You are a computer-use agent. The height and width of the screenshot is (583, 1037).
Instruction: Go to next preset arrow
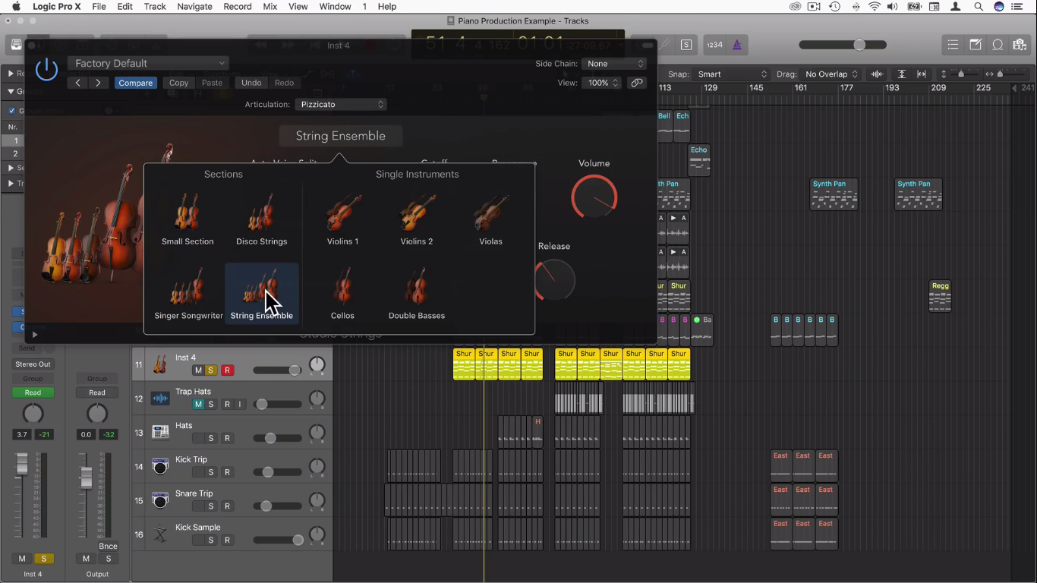click(99, 83)
